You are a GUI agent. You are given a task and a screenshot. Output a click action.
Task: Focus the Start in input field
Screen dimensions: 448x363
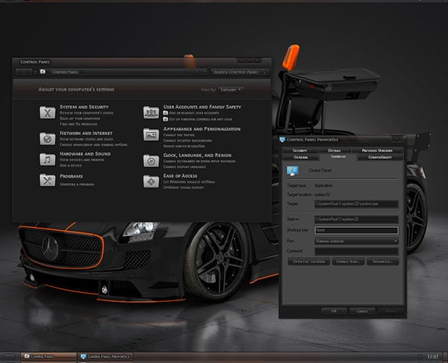click(x=356, y=220)
